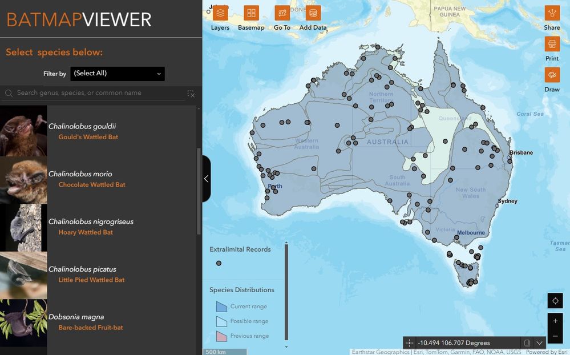
Task: Select Chocolate Wattled Bat link
Action: [92, 185]
